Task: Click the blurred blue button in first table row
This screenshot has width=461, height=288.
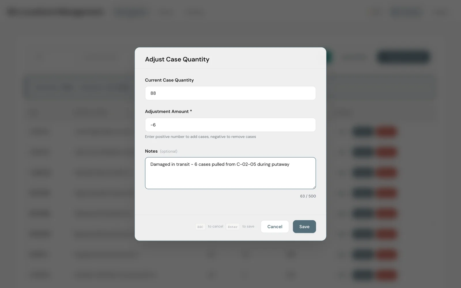Action: point(363,132)
